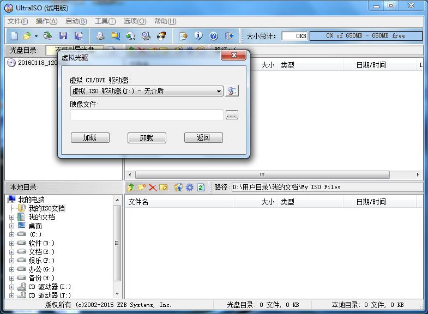The width and height of the screenshot is (428, 314).
Task: Click the 映像文件 input field
Action: click(x=147, y=115)
